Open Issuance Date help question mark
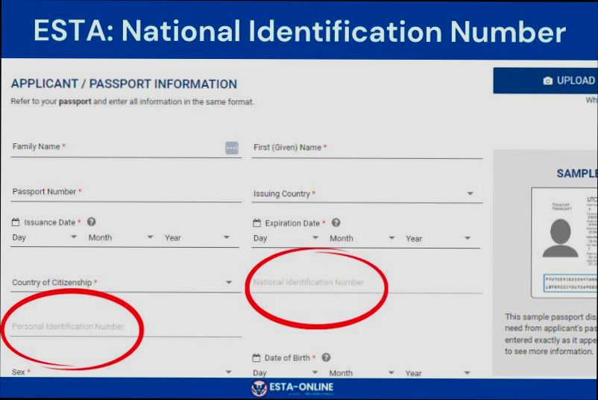598x400 pixels. 92,222
